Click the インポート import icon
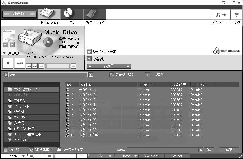 click(220, 15)
